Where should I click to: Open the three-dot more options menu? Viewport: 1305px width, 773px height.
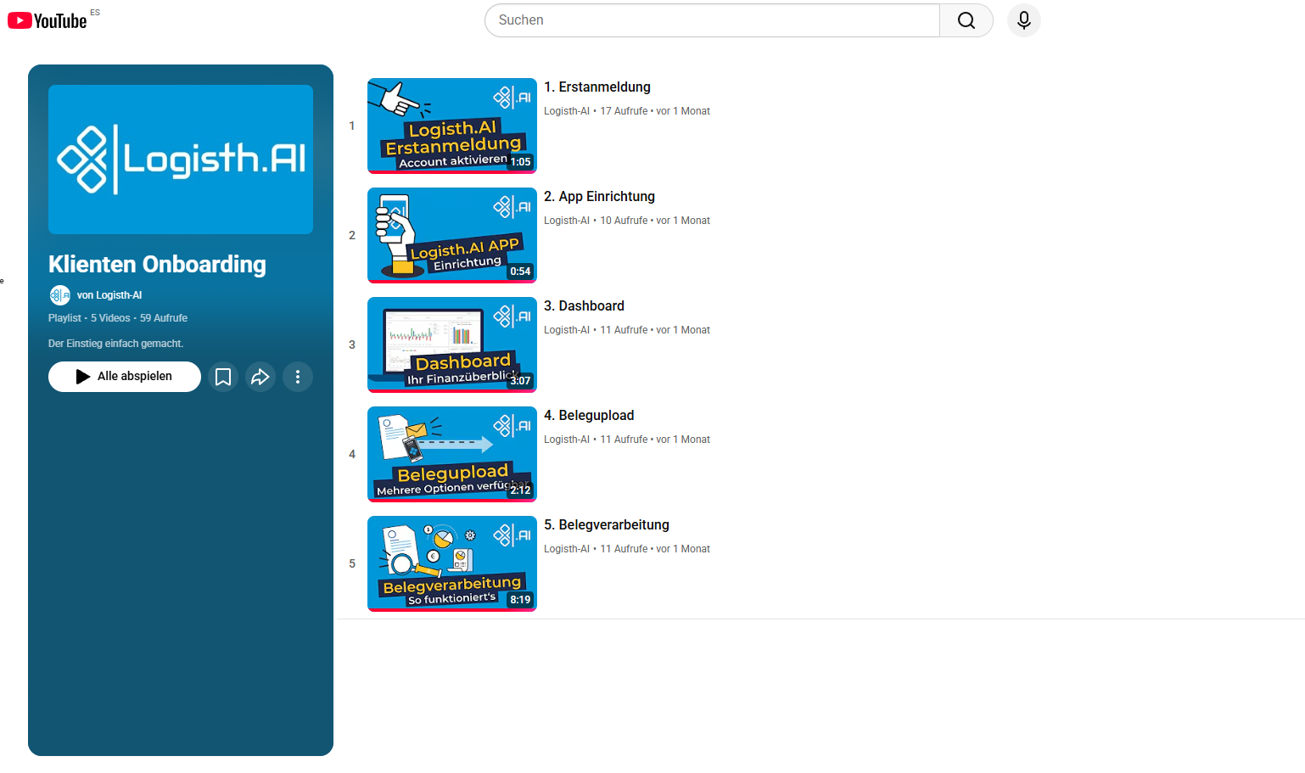298,377
